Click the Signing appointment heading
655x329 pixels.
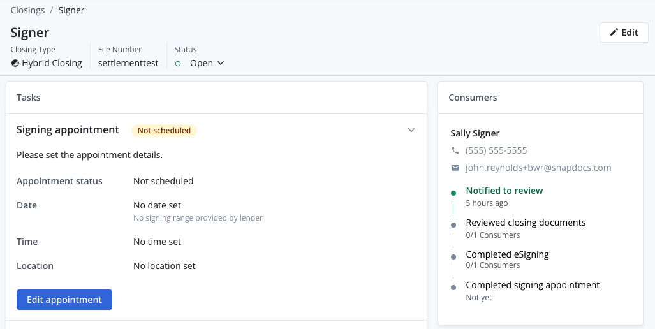[x=68, y=130]
